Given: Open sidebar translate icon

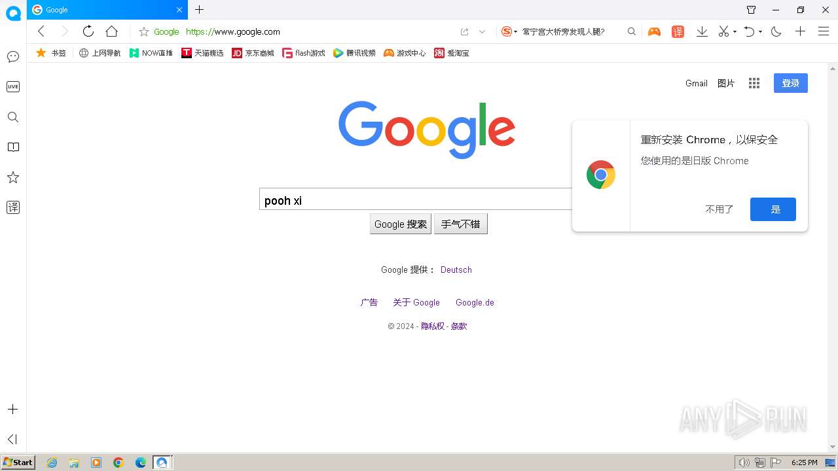Looking at the screenshot, I should (x=13, y=207).
